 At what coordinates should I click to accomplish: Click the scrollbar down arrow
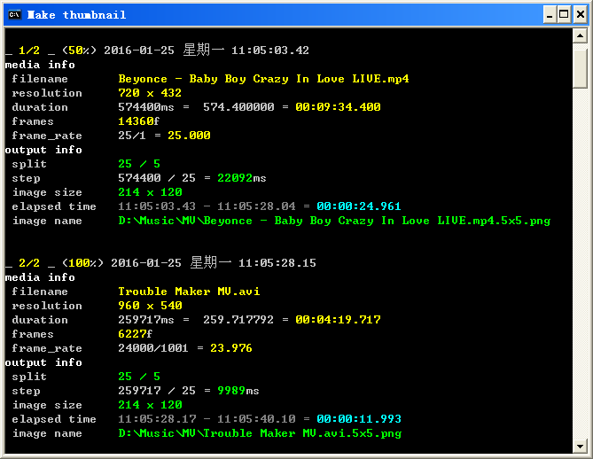click(580, 446)
